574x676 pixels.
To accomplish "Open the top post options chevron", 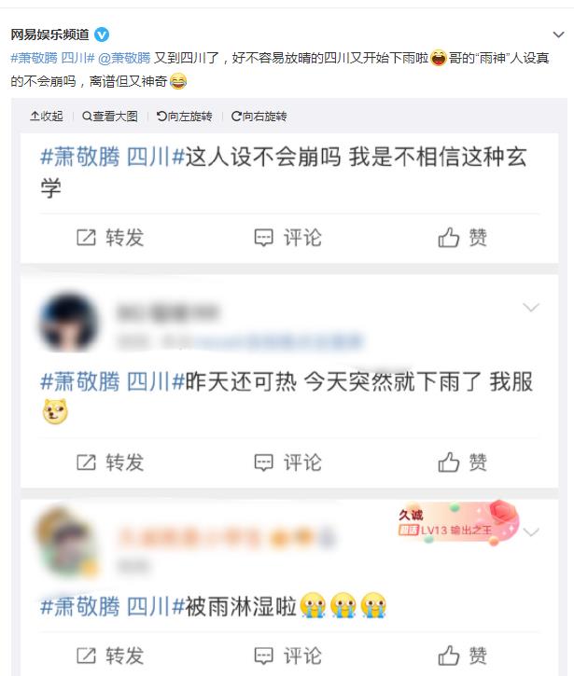I will pos(558,34).
